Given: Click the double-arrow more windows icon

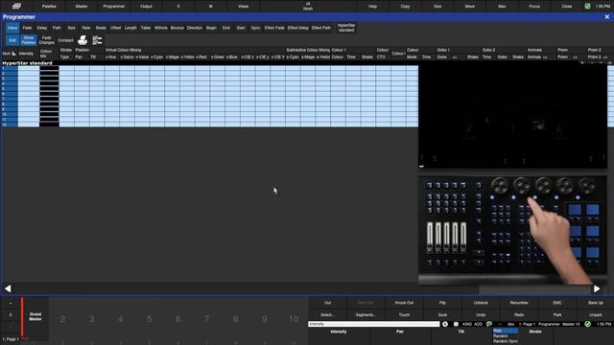Looking at the screenshot, I should pos(211,6).
